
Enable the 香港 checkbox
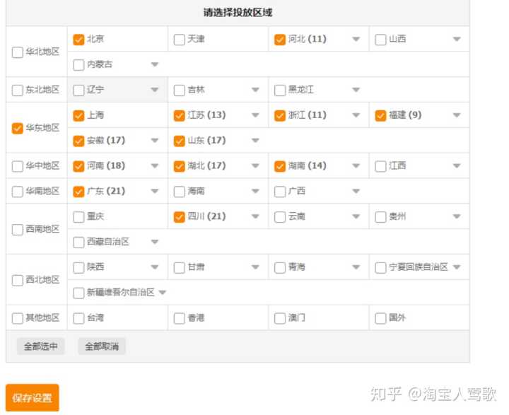[x=180, y=319]
